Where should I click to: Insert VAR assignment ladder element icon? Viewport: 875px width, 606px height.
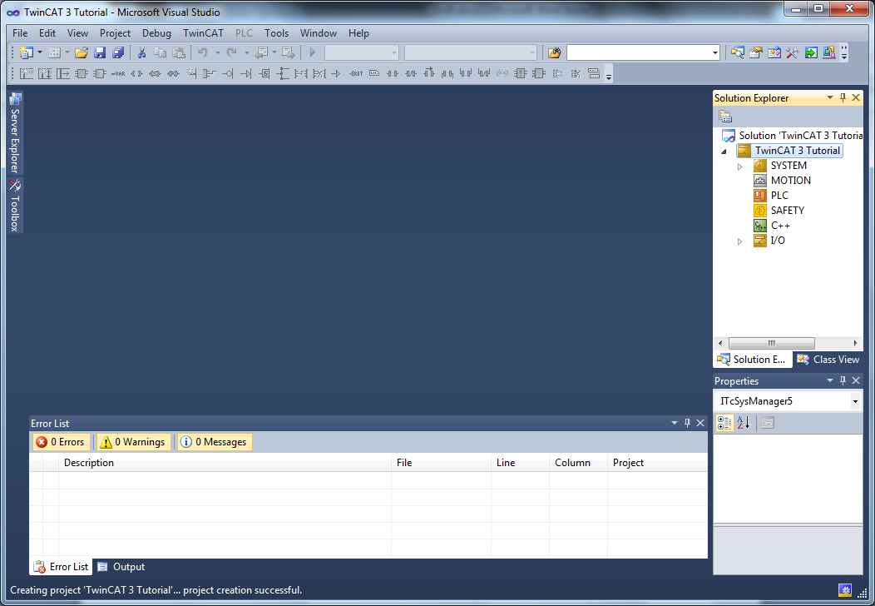coord(118,74)
